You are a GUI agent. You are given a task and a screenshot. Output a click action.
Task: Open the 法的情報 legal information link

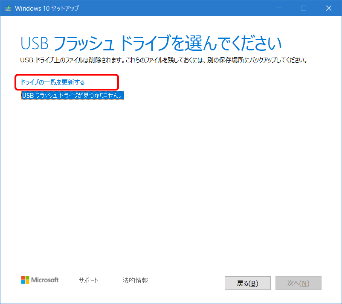[x=134, y=280]
